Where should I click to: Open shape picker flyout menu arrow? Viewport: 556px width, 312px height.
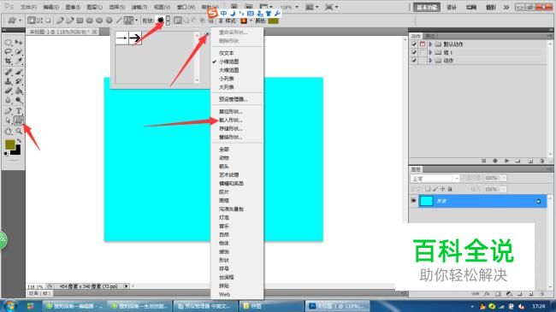click(207, 33)
